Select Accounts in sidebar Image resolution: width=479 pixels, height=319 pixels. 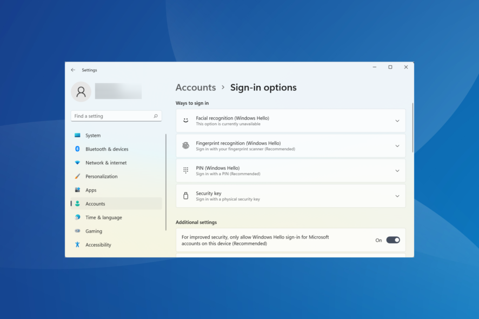point(116,203)
